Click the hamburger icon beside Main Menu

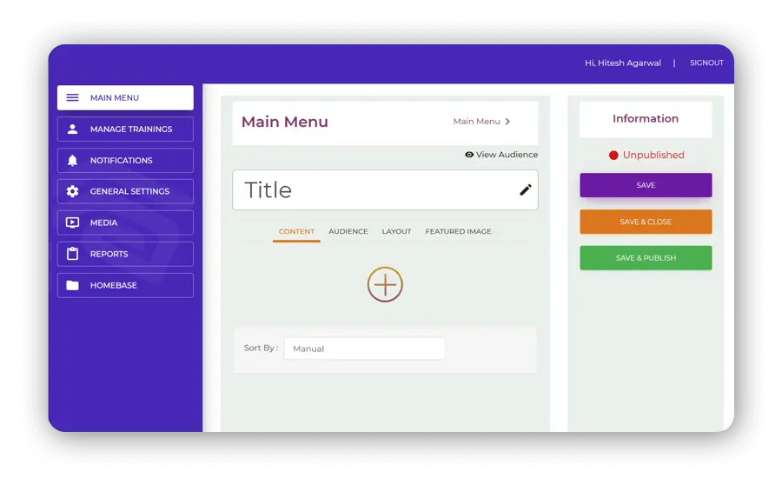coord(73,98)
